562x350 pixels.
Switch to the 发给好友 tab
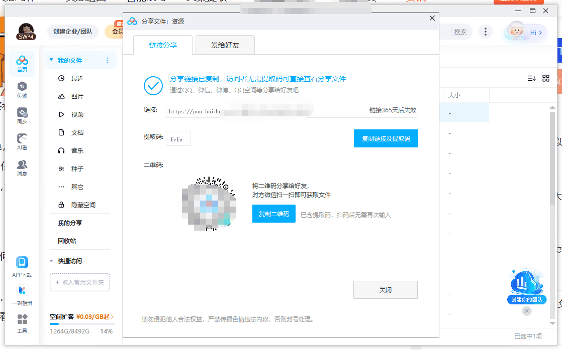225,45
